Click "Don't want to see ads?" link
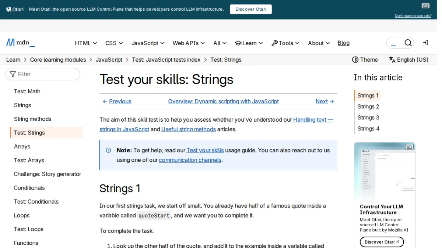Screen dimensions: 442x248 (x=413, y=16)
